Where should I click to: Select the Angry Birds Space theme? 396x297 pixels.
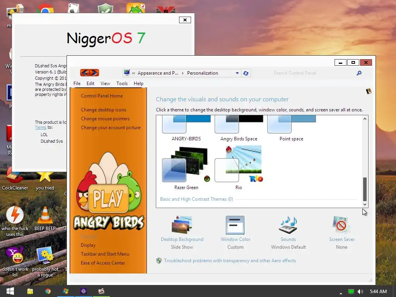(x=239, y=128)
